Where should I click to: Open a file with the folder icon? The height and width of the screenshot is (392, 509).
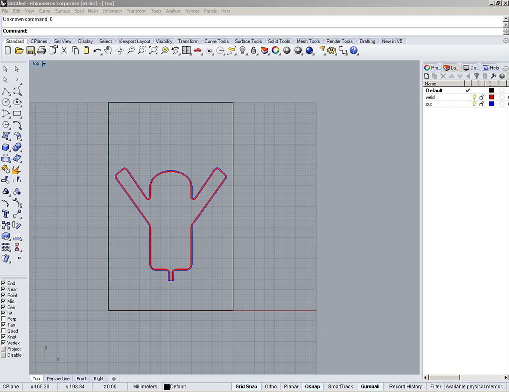pos(19,50)
